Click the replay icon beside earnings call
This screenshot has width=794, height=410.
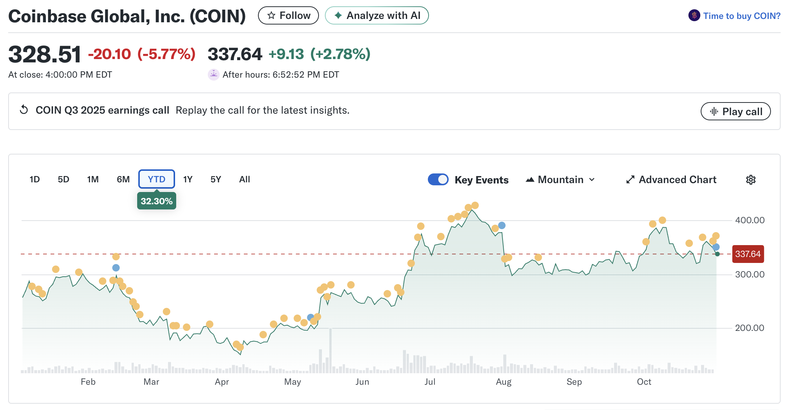(24, 110)
